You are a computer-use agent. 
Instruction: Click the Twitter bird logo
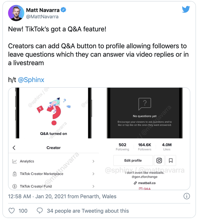pos(186,9)
